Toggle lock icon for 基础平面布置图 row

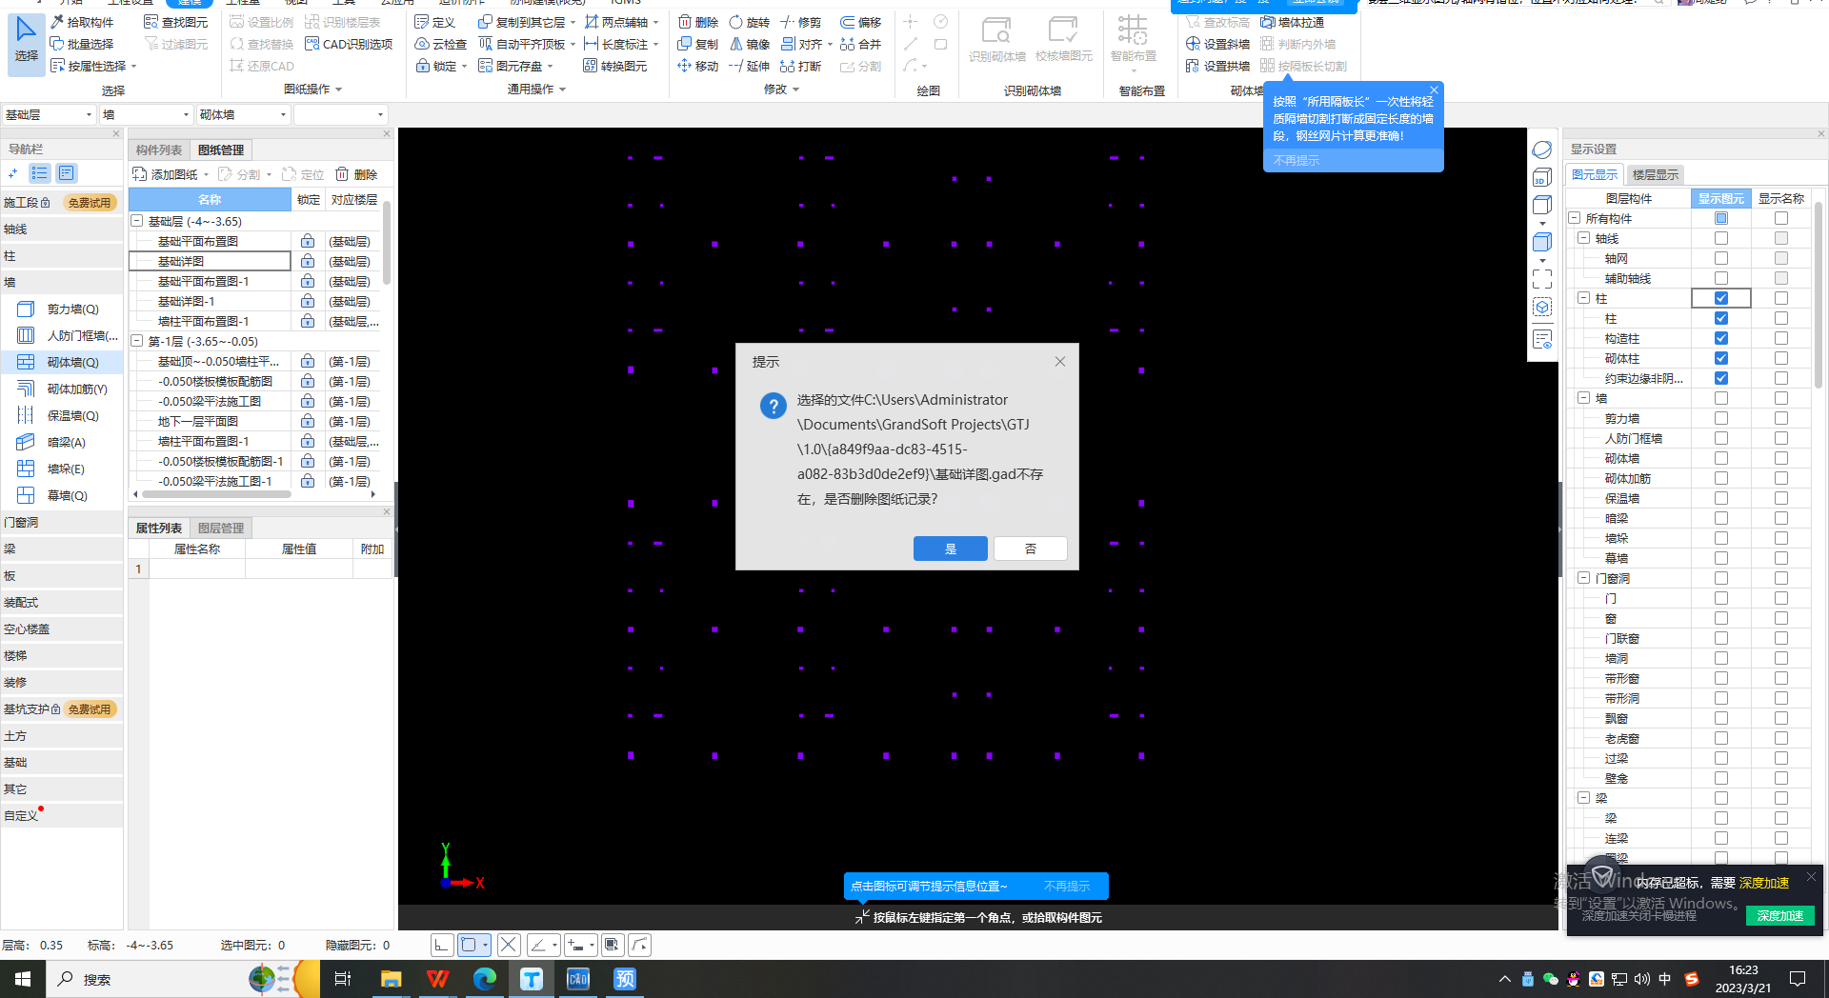[x=308, y=241]
